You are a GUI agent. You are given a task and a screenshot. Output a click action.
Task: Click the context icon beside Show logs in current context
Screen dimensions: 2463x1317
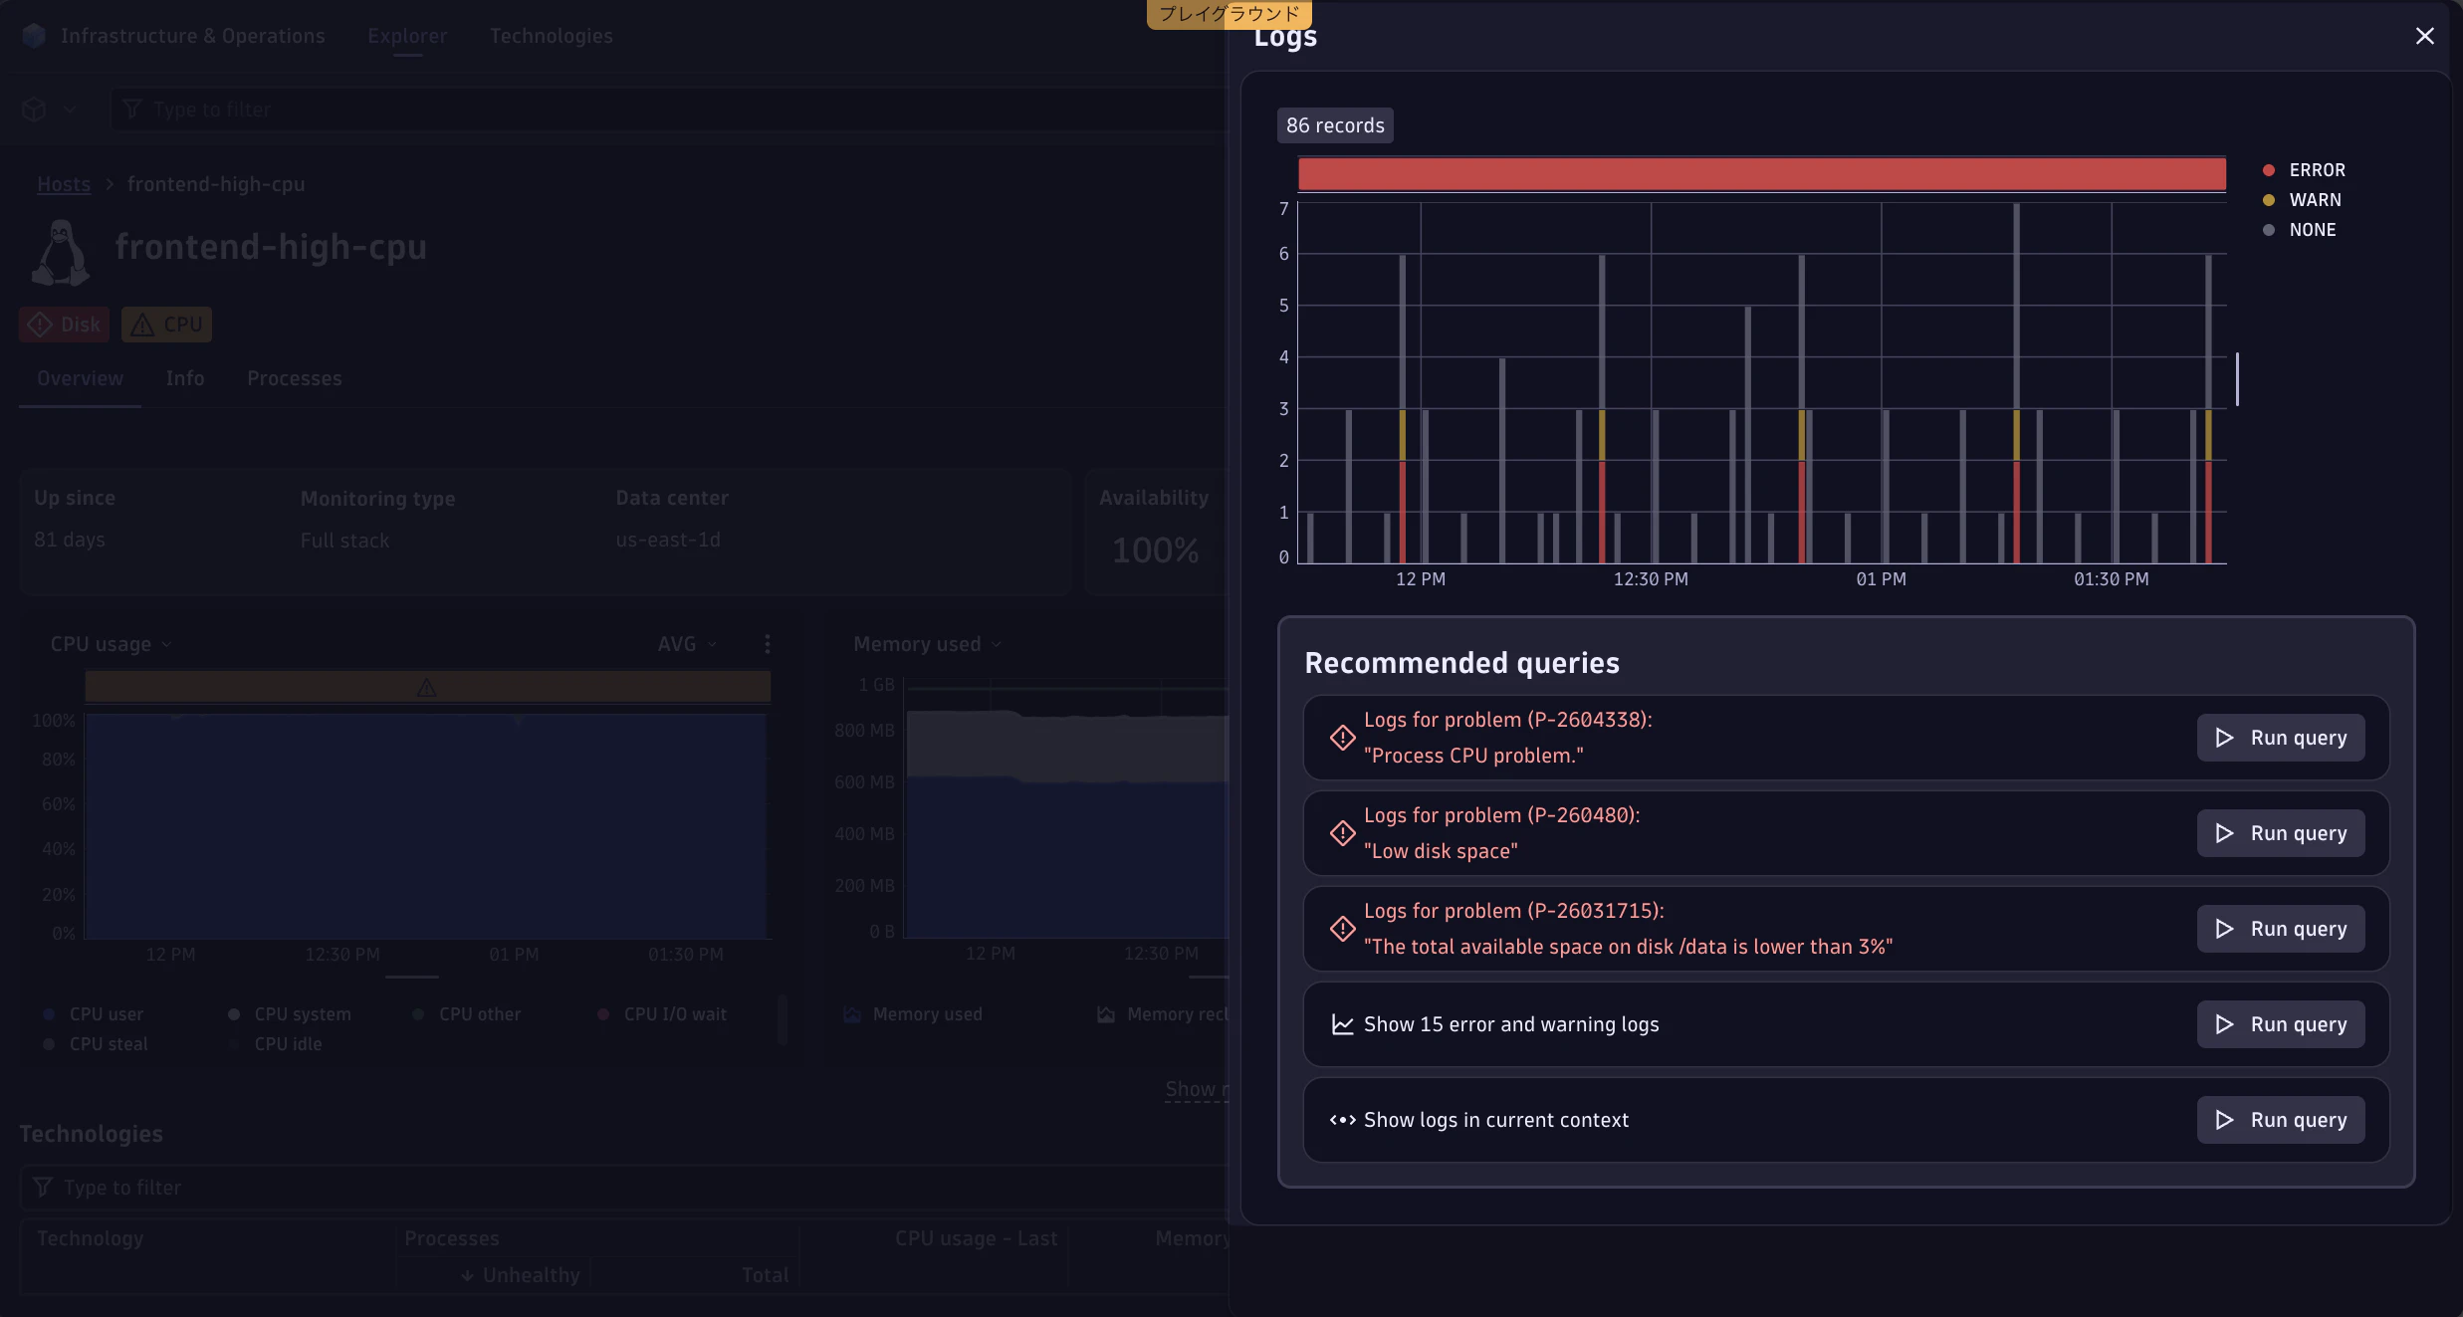click(1342, 1120)
